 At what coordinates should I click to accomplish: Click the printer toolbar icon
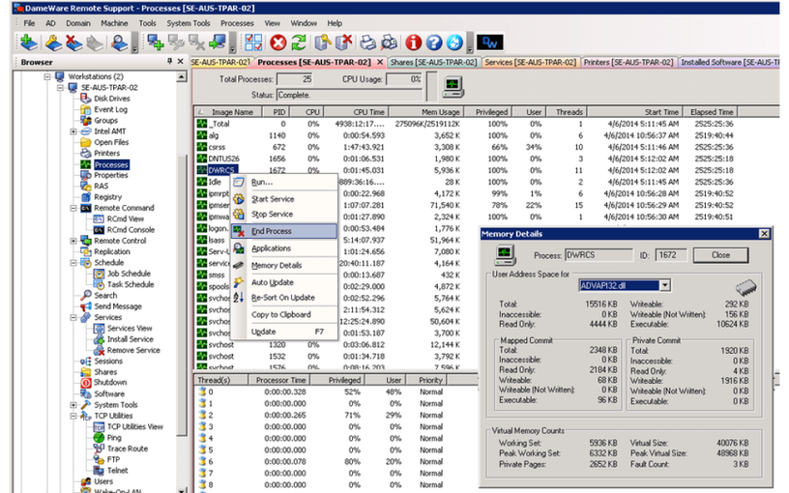tap(367, 43)
